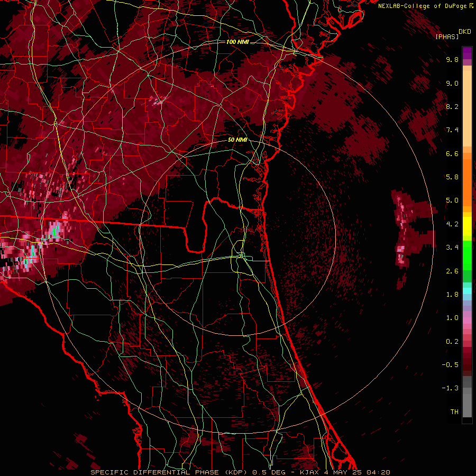The image size is (476, 476).
Task: Click the TH threshold label on scale
Action: coord(454,412)
